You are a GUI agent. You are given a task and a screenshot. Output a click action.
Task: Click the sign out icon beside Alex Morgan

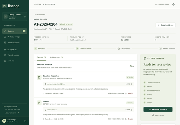(x=25, y=121)
